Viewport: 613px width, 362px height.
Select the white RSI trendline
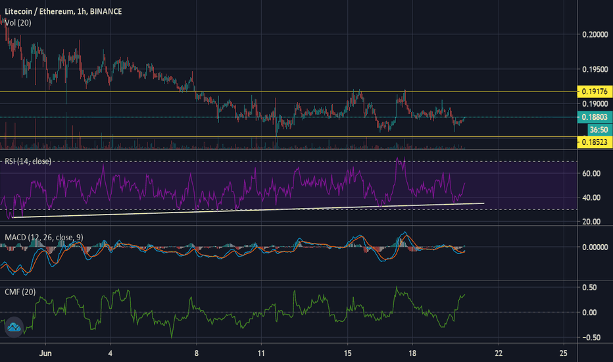[248, 210]
